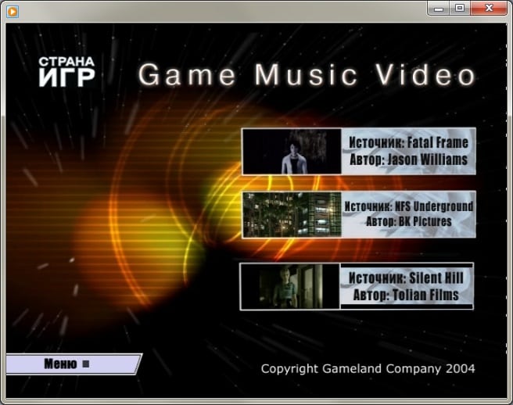Open the Silent Hill video thumbnail
This screenshot has width=513, height=405.
coord(290,286)
